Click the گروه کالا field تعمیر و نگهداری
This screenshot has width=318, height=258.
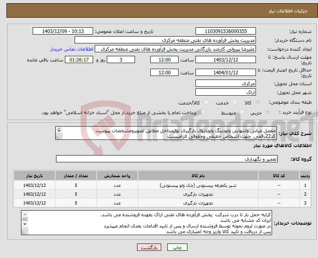point(167,159)
